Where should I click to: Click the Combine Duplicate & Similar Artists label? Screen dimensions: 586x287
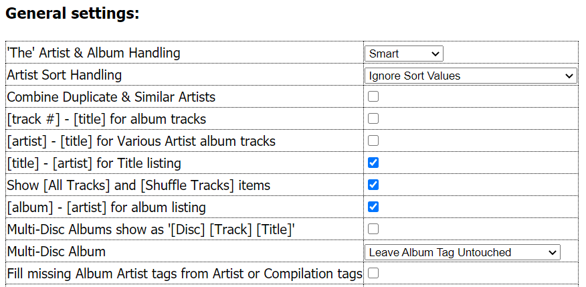coord(111,97)
